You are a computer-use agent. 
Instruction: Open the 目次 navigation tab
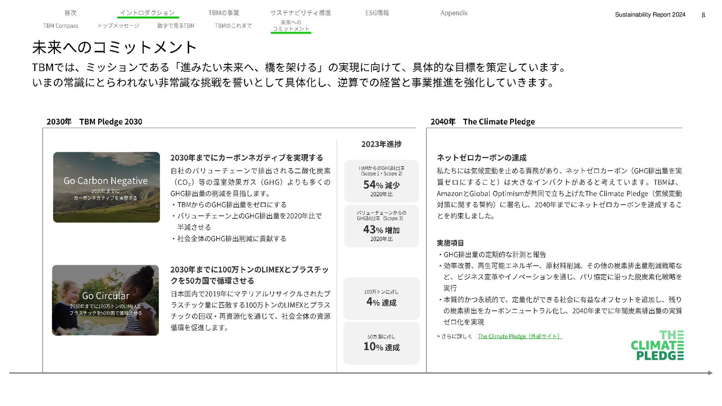[70, 13]
